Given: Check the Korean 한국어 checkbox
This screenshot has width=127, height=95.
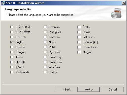Looking at the screenshot, I should pyautogui.click(x=12, y=67).
